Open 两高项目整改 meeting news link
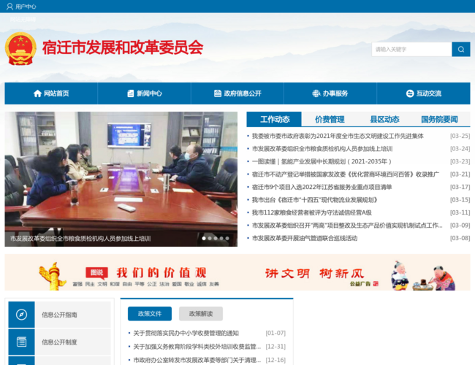This screenshot has width=475, height=365. click(347, 226)
